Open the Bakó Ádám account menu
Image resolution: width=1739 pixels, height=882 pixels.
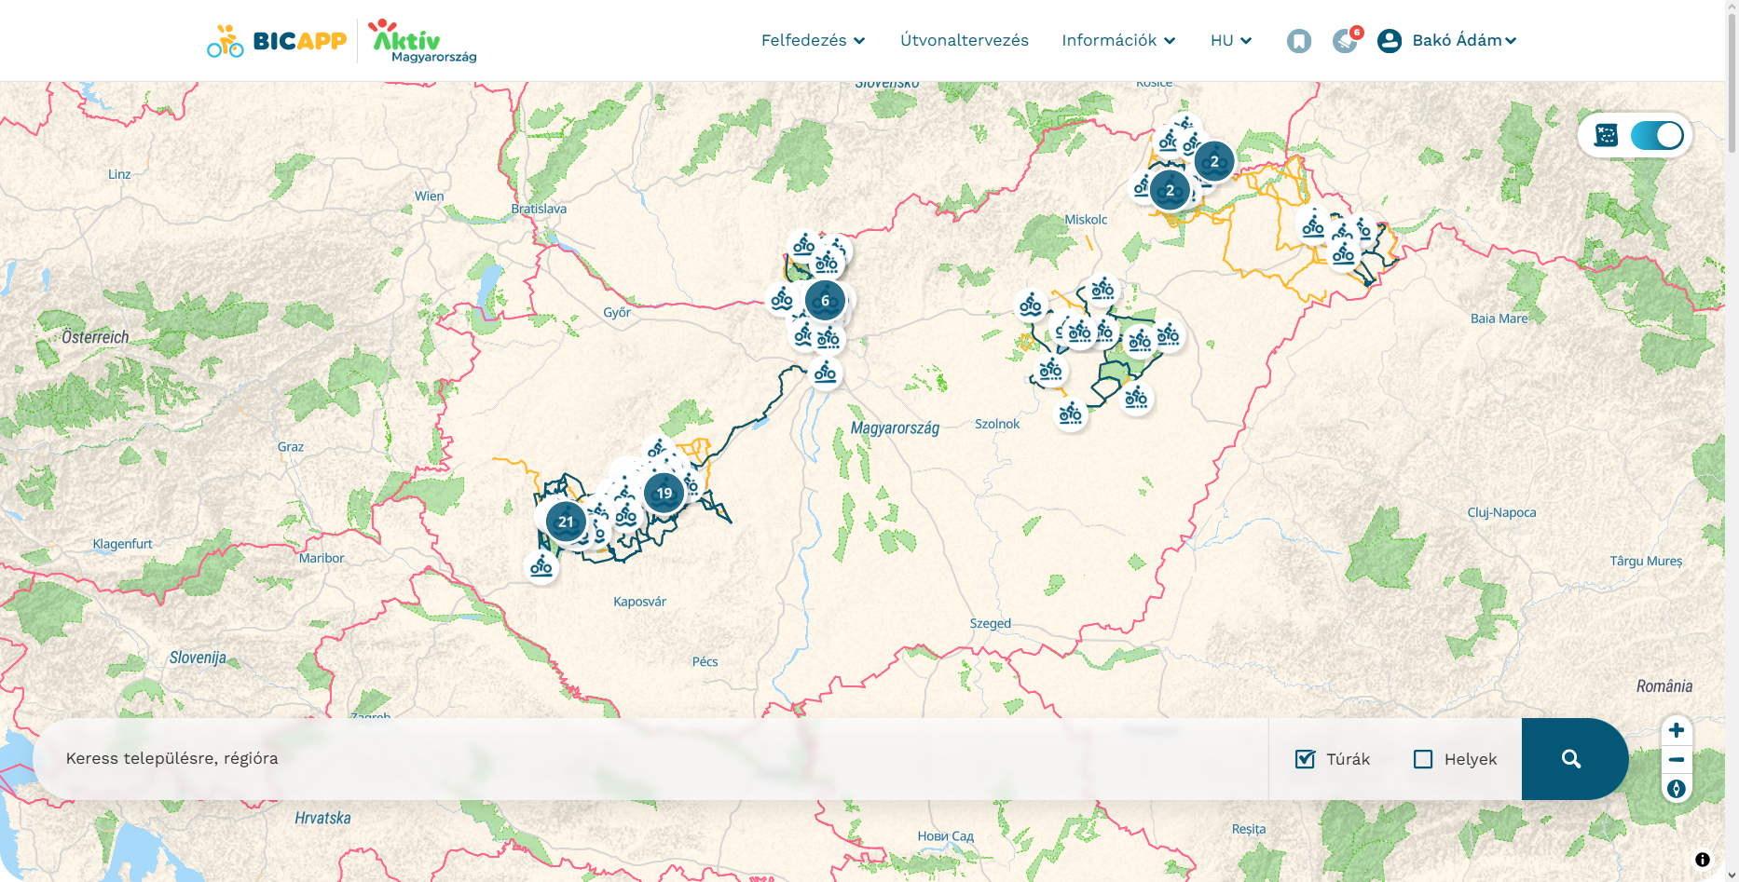(1463, 41)
